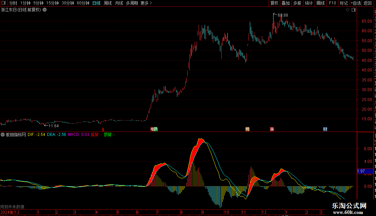Switch to 5分钟 period

[38, 3]
